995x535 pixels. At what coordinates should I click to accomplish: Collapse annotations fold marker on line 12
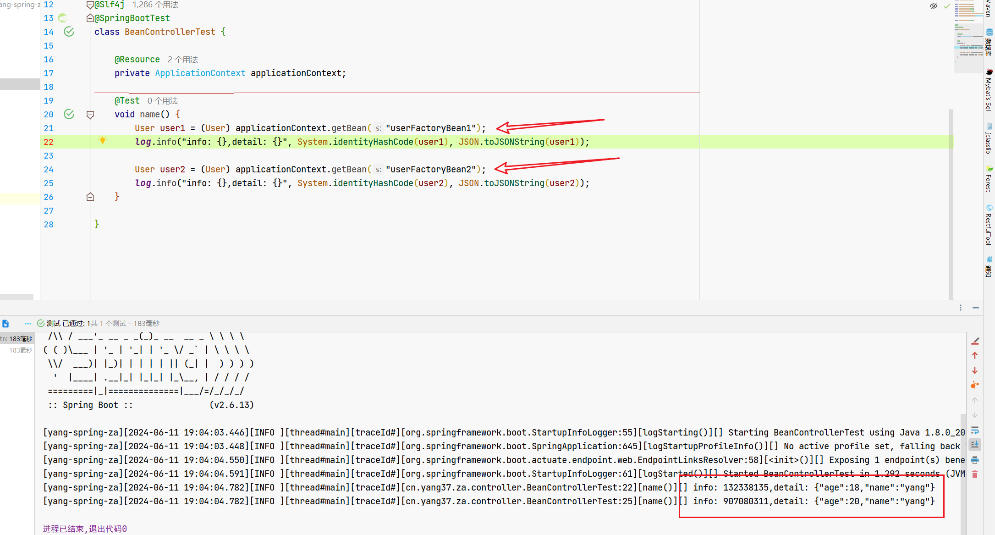(90, 5)
